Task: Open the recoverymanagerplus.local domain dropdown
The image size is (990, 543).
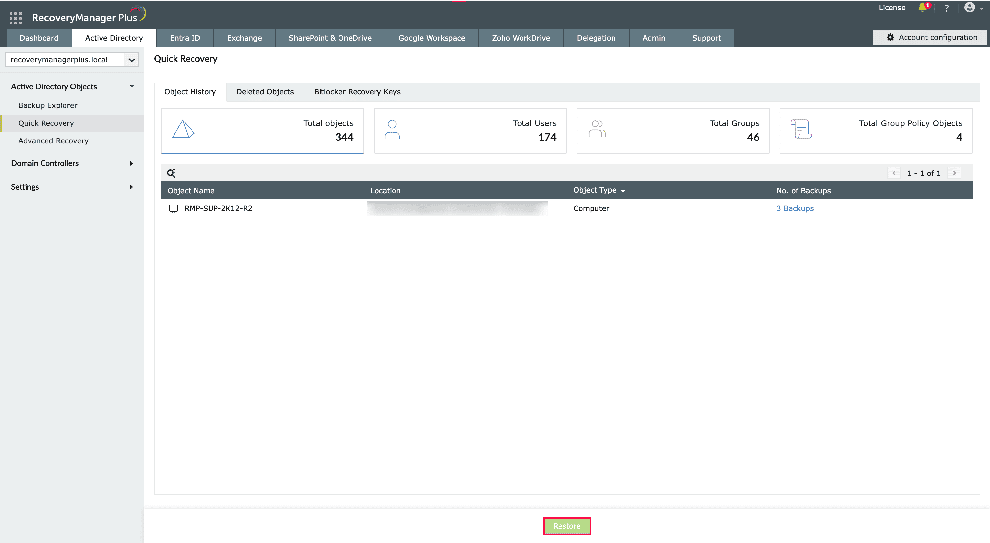Action: click(x=131, y=60)
